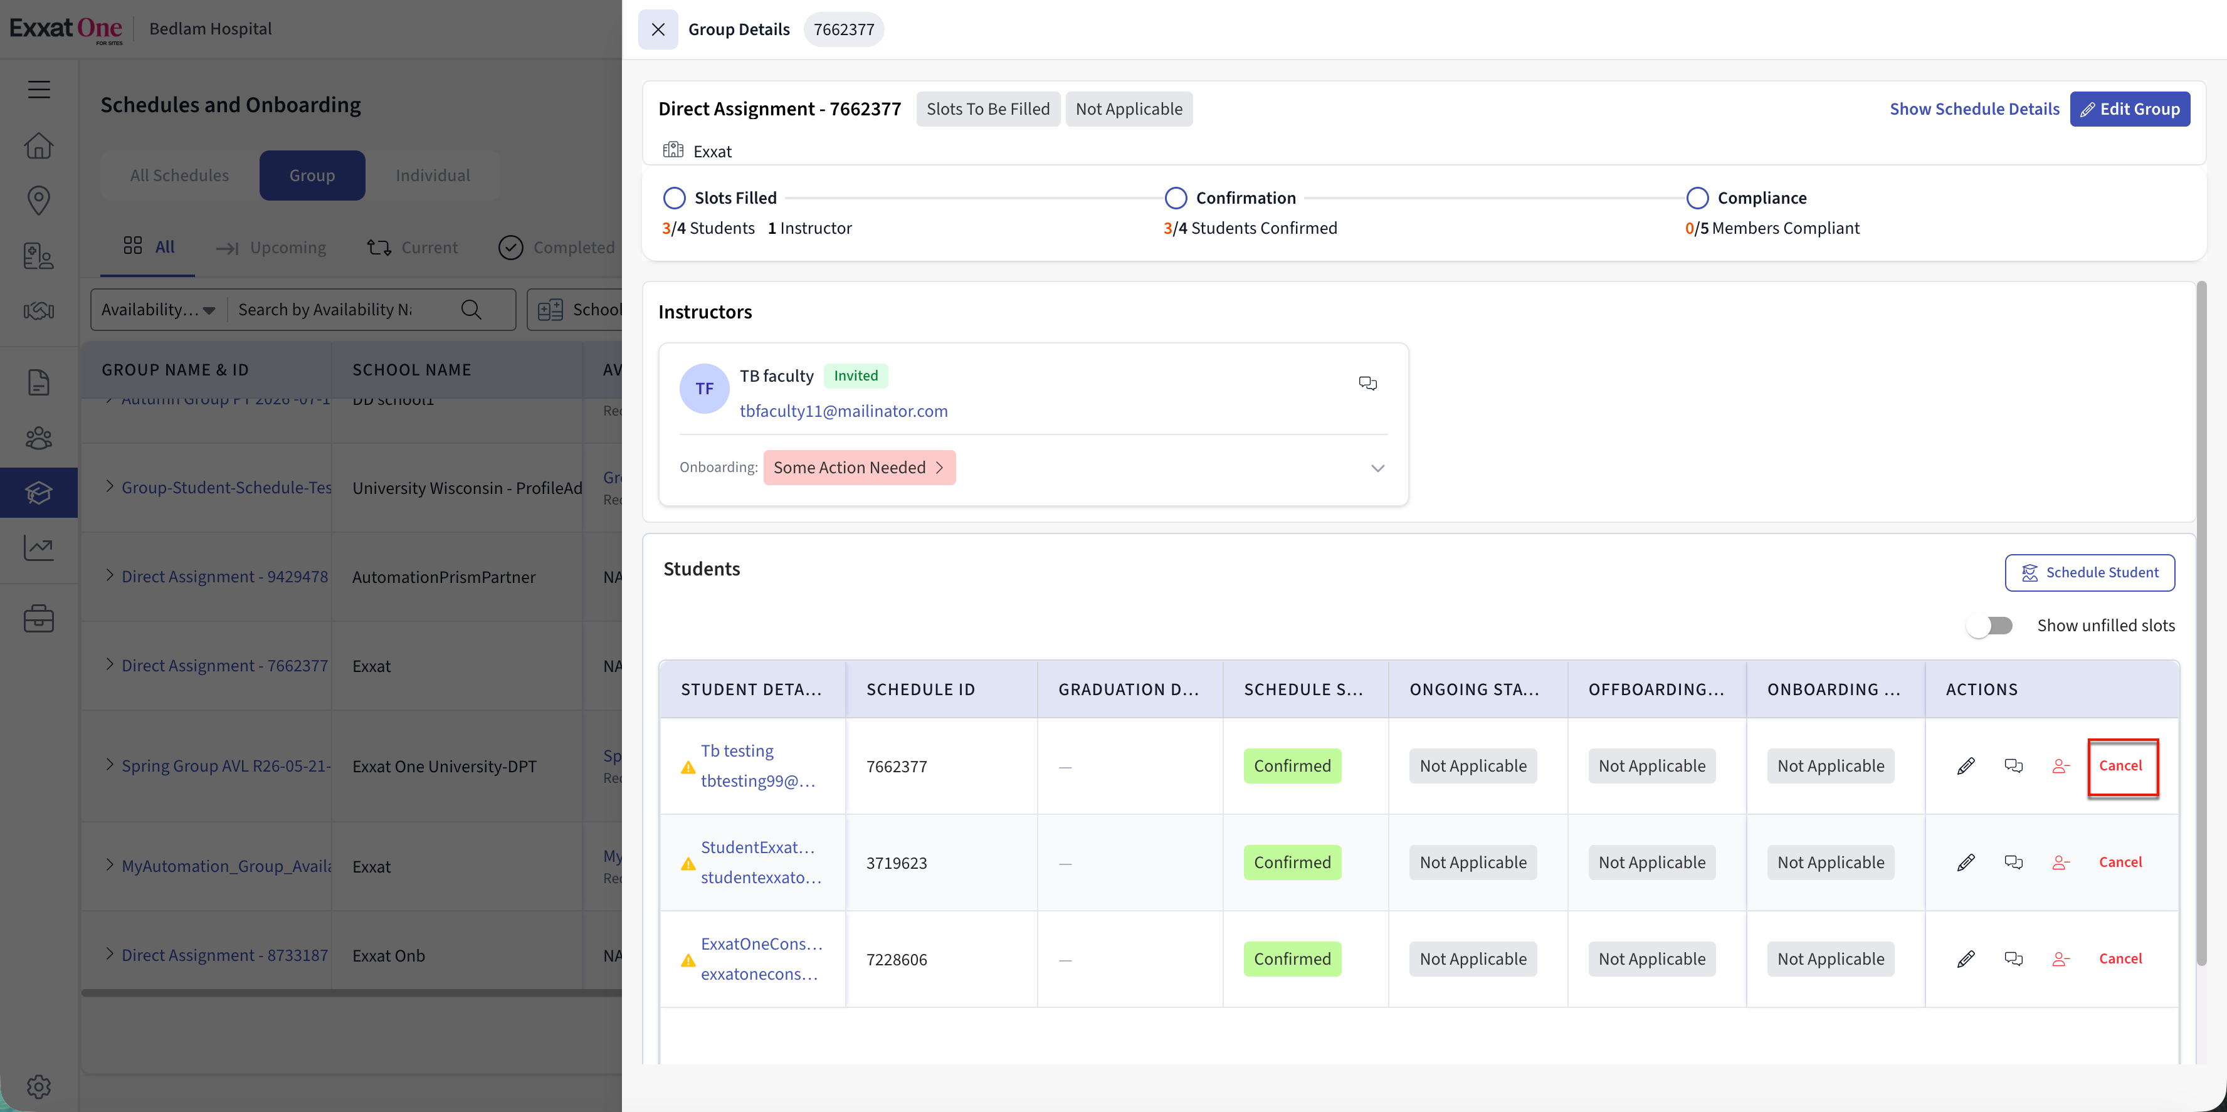Open the location pin sidebar icon
This screenshot has height=1112, width=2227.
tap(39, 201)
